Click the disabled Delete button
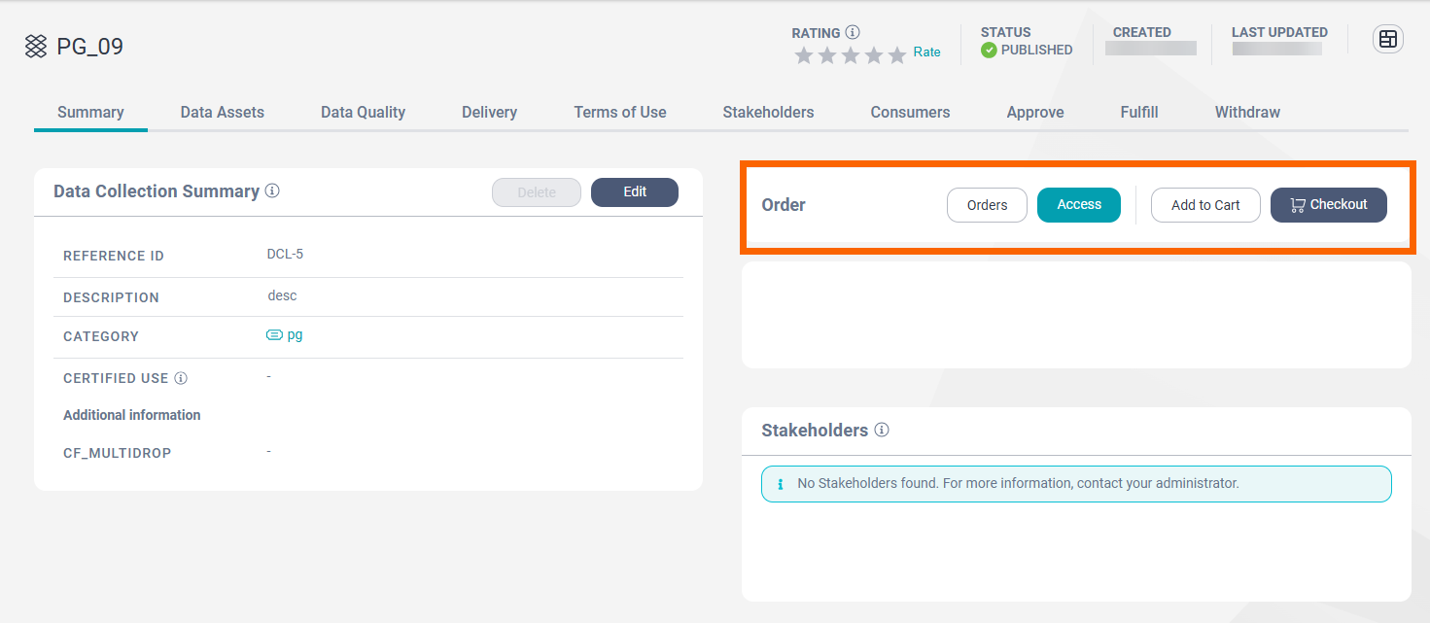Image resolution: width=1430 pixels, height=623 pixels. click(x=537, y=192)
